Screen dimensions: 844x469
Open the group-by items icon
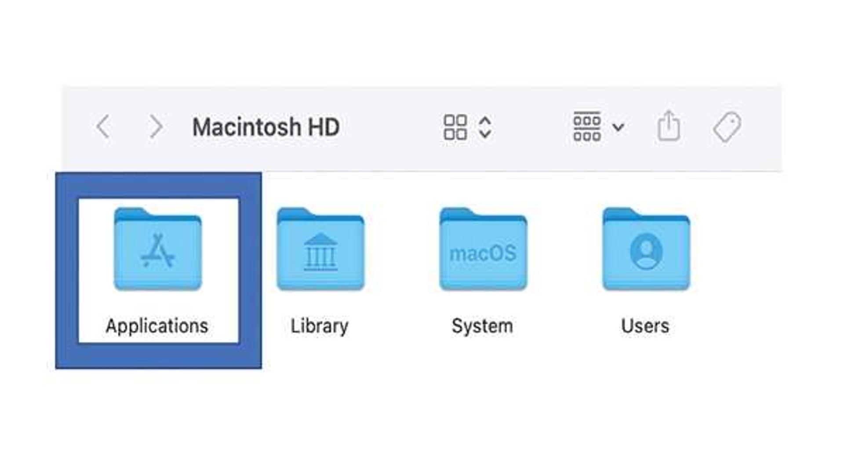pyautogui.click(x=587, y=127)
